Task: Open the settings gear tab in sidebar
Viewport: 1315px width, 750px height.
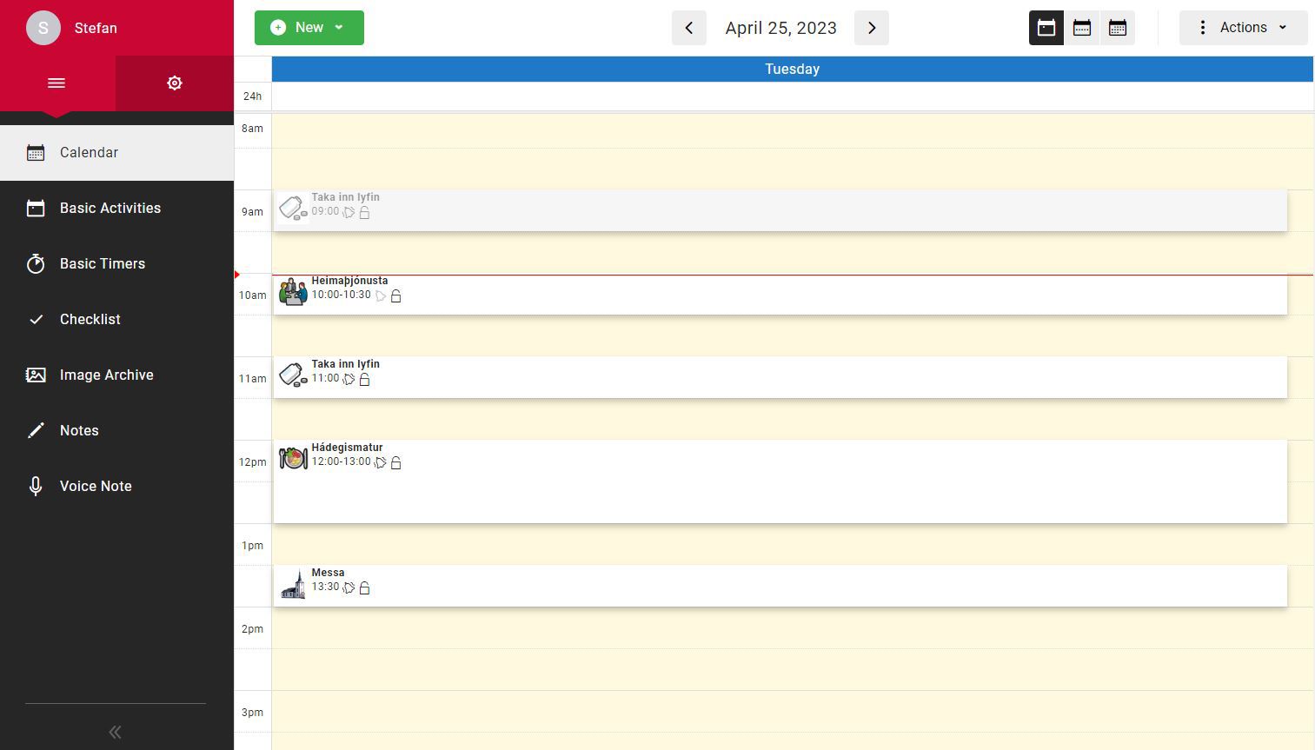Action: (x=174, y=83)
